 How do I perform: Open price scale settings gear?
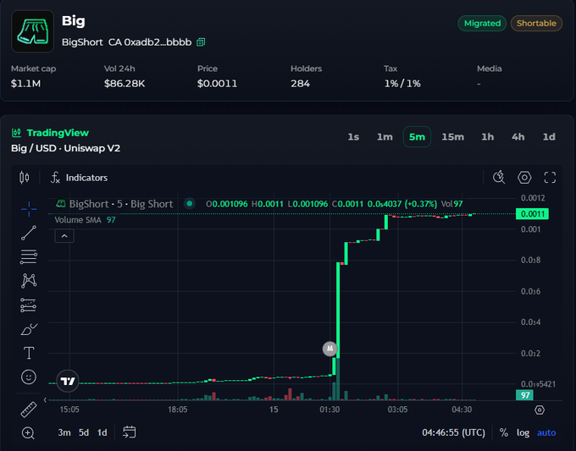pos(540,410)
